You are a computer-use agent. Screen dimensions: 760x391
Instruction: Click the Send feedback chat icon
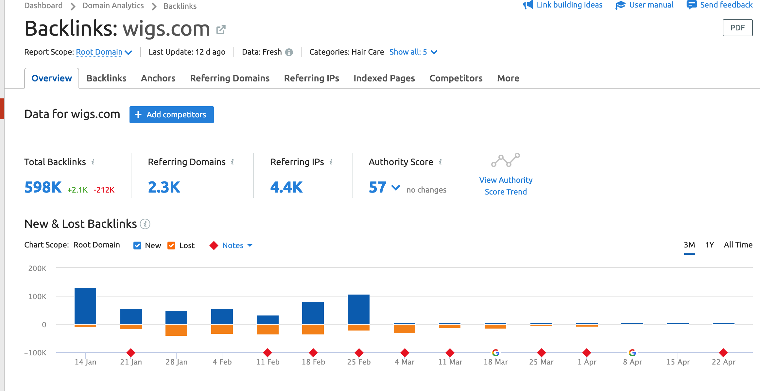[x=691, y=5]
